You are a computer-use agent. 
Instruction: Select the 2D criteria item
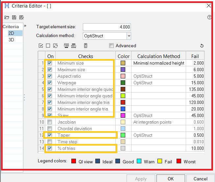pyautogui.click(x=15, y=33)
